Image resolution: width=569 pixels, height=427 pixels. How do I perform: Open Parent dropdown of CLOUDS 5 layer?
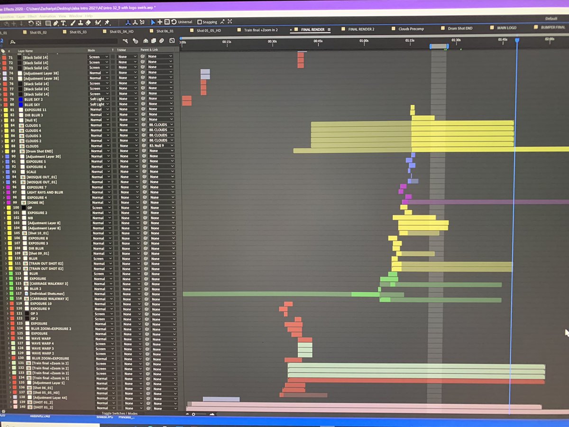coord(160,125)
